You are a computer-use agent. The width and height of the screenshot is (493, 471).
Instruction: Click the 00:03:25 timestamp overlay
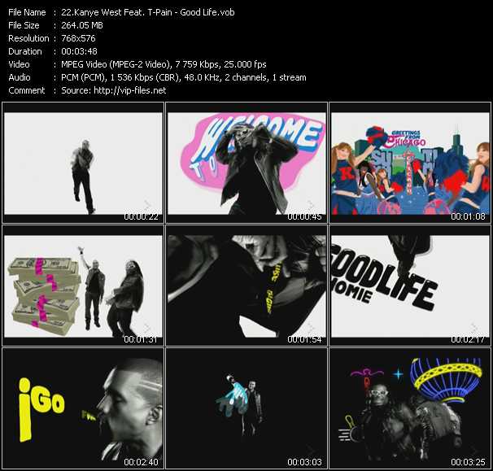click(x=468, y=462)
